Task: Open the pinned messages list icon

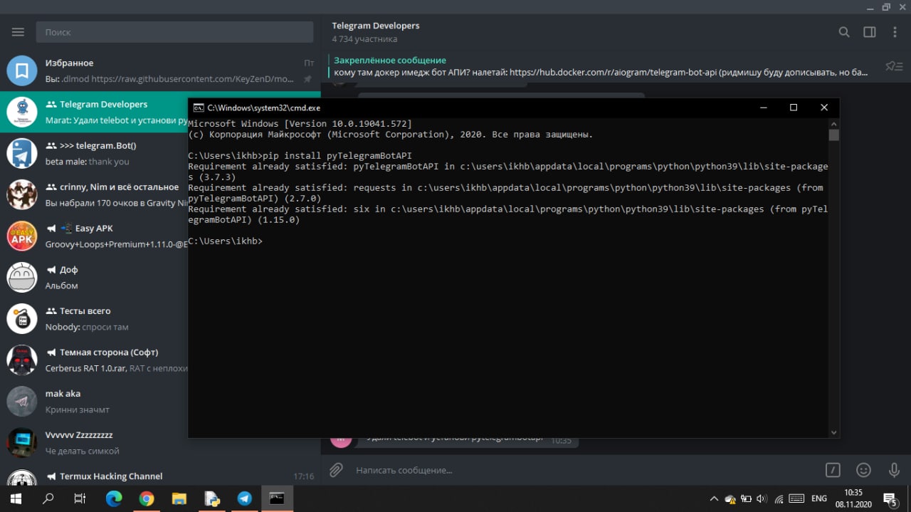Action: 894,66
